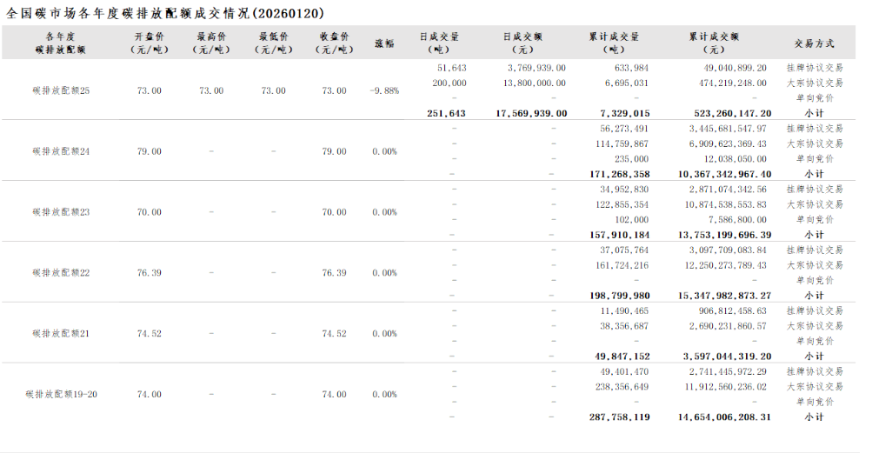The height and width of the screenshot is (460, 872).
Task: Click the -9.88% change cell
Action: [x=383, y=90]
